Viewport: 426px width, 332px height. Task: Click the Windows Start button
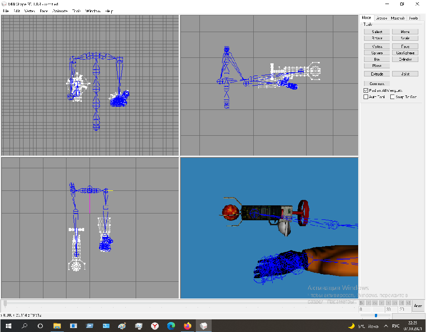(x=8, y=326)
